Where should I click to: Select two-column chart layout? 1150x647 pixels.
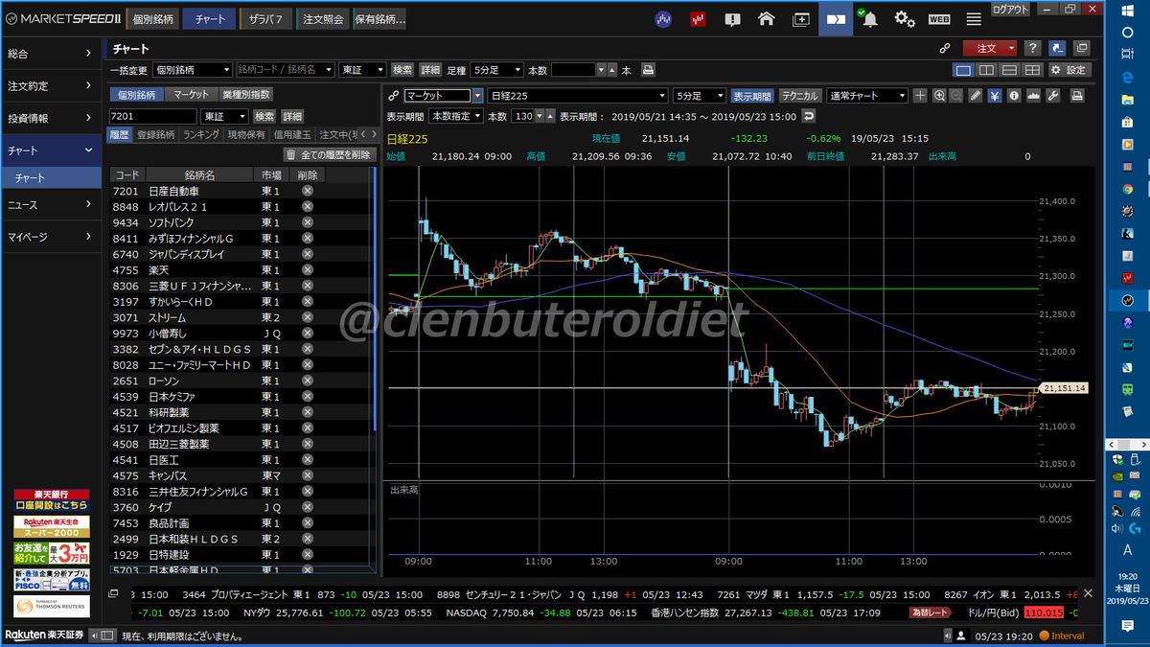point(986,70)
